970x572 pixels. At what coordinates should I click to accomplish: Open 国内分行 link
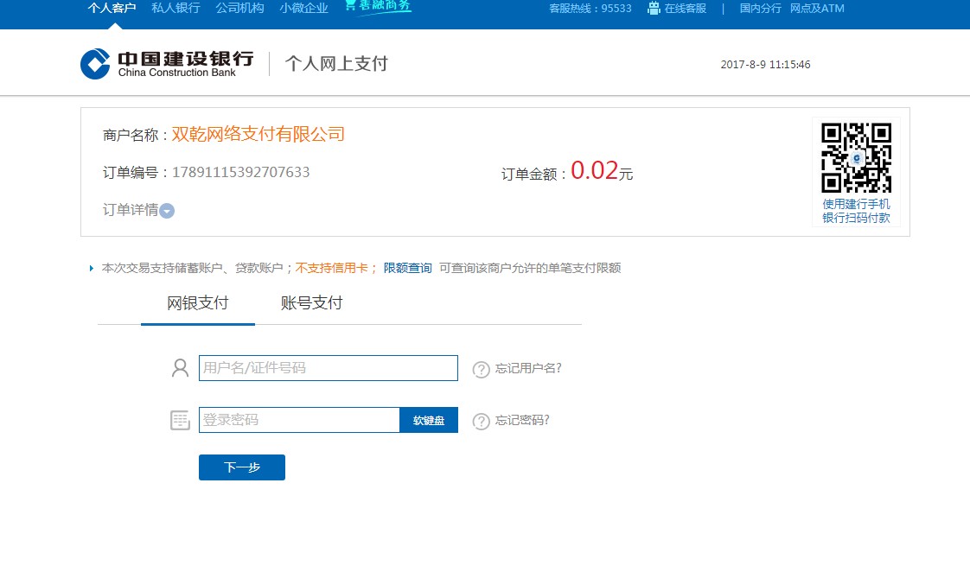760,8
